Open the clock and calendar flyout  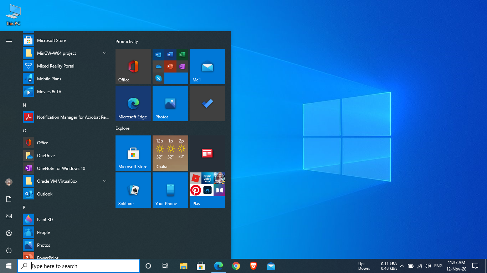click(x=456, y=266)
